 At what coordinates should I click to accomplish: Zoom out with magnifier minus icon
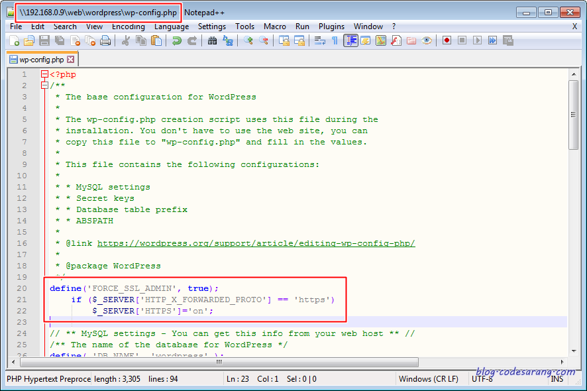click(x=263, y=40)
